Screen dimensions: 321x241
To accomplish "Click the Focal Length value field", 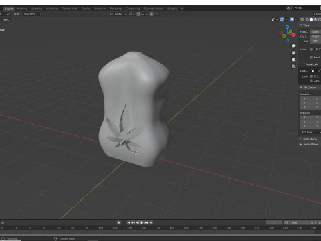I will [316, 31].
